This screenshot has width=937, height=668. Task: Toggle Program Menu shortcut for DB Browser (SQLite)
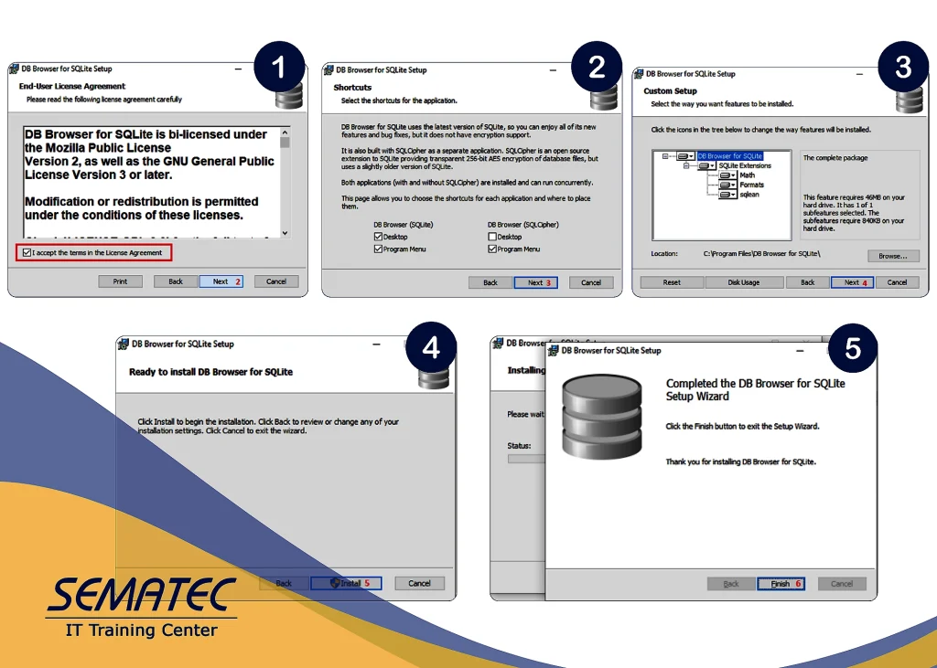pyautogui.click(x=378, y=249)
